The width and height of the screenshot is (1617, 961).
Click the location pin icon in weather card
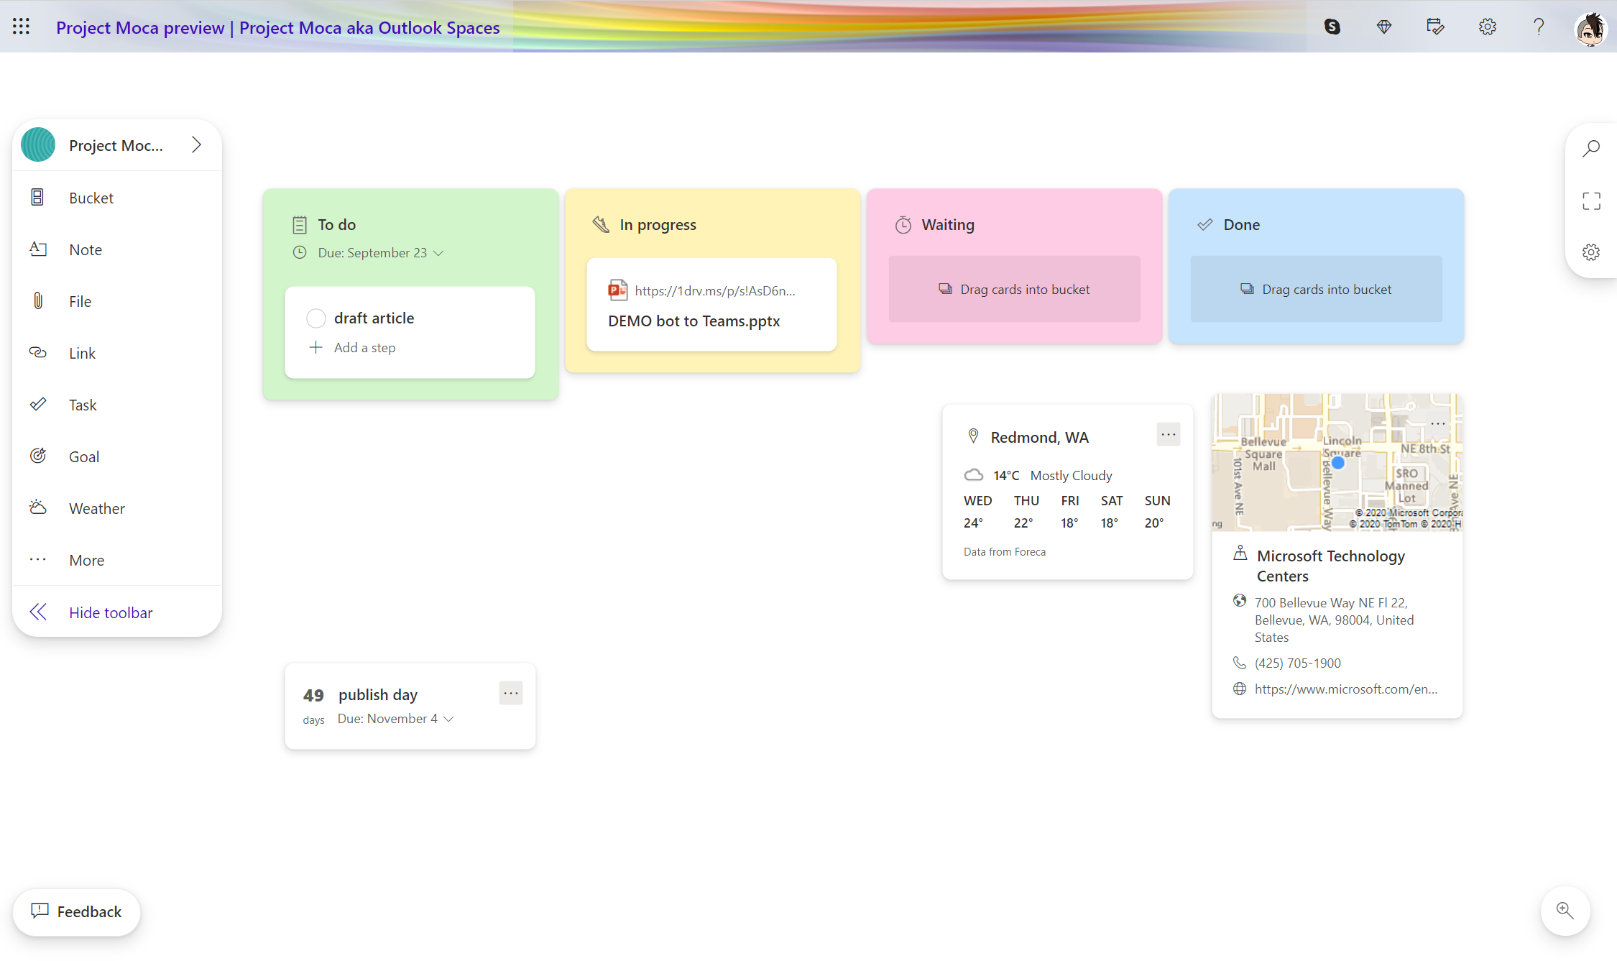[973, 436]
